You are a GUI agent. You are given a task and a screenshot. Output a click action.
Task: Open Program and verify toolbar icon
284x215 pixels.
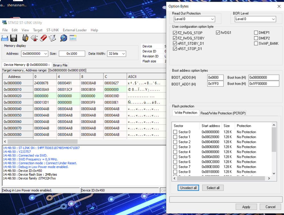coord(52,38)
